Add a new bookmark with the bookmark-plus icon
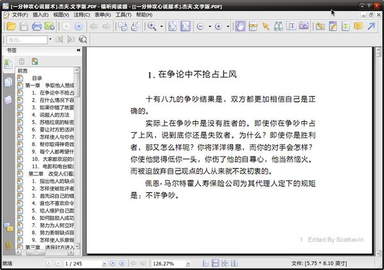Screen dimensions: 384x270 pos(35,61)
